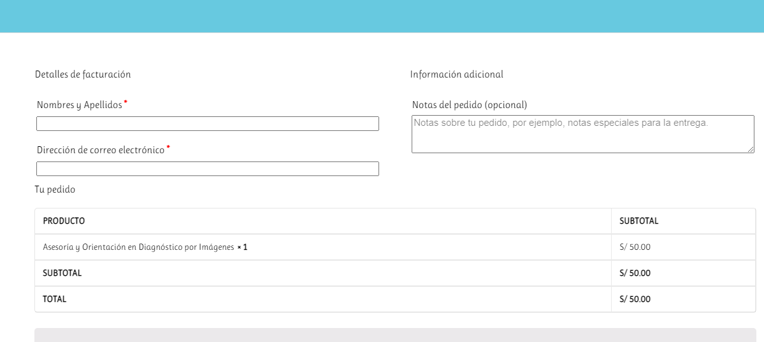Viewport: 764px width, 342px height.
Task: Click 'Asesoría y Orientación en Diagnóstico por Imágenes'
Action: [x=138, y=247]
